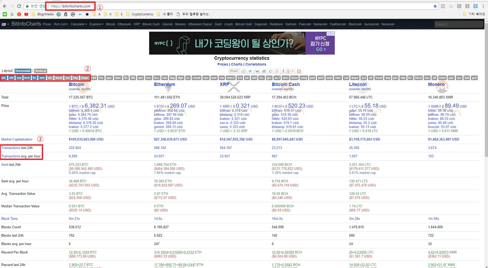Share via the Weibo icon
The height and width of the screenshot is (268, 488).
pos(264,71)
